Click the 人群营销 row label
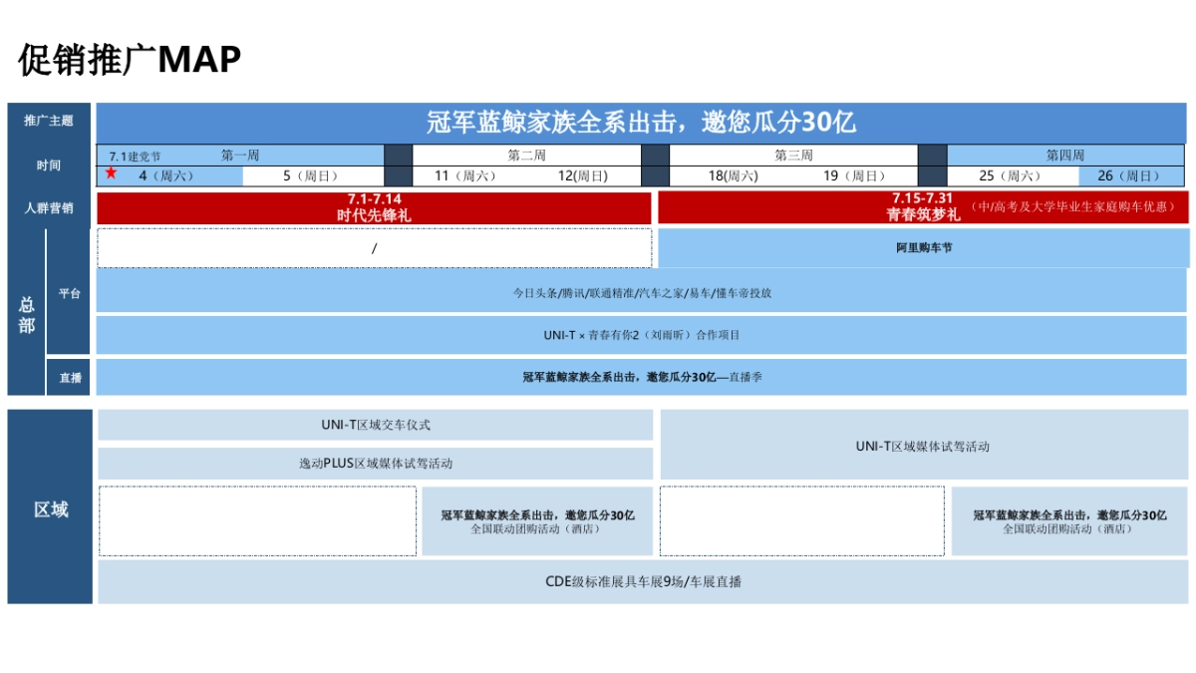 [x=49, y=207]
